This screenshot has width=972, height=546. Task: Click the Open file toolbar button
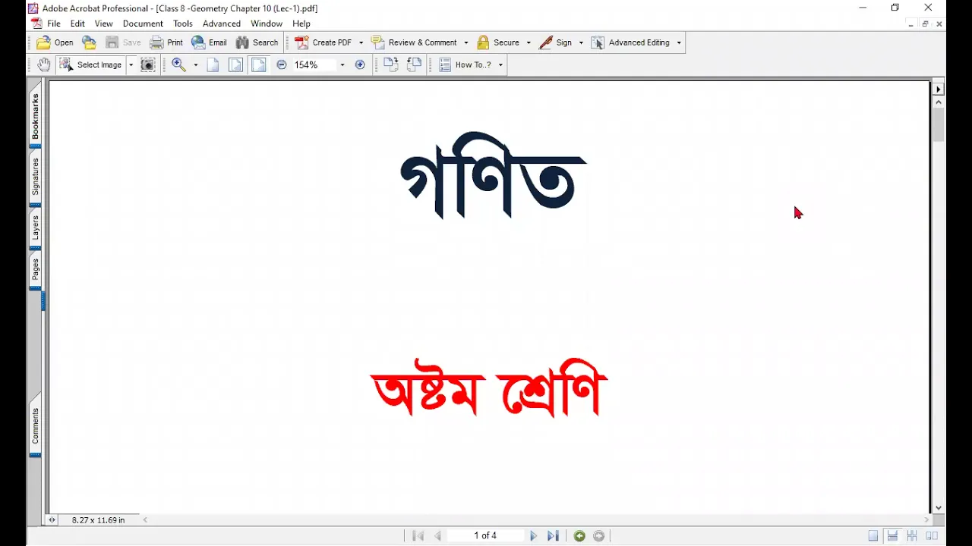tap(55, 42)
